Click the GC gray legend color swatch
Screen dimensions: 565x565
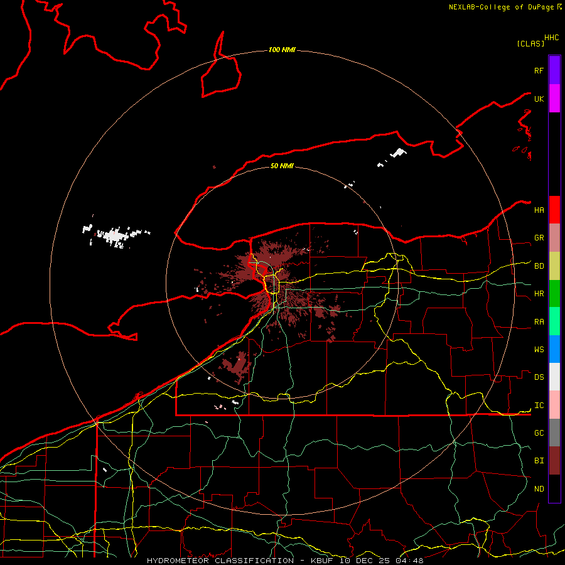click(x=554, y=433)
